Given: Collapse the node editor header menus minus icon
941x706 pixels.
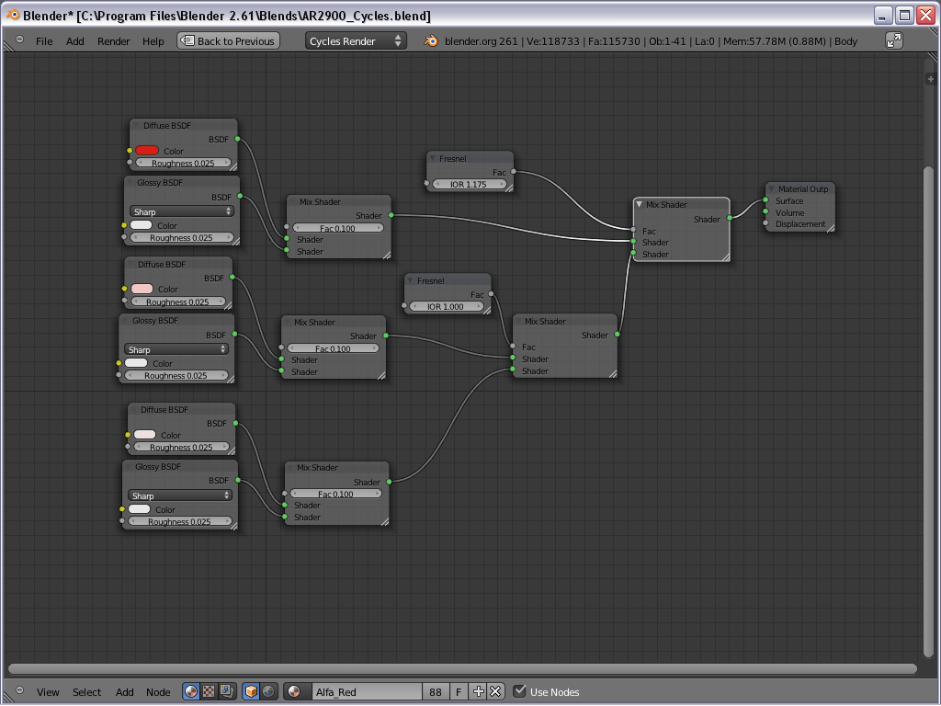Looking at the screenshot, I should (20, 689).
